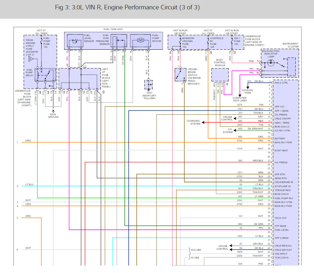Click the IGN 1 FUSE 10A label
This screenshot has height=273, width=314.
237,41
